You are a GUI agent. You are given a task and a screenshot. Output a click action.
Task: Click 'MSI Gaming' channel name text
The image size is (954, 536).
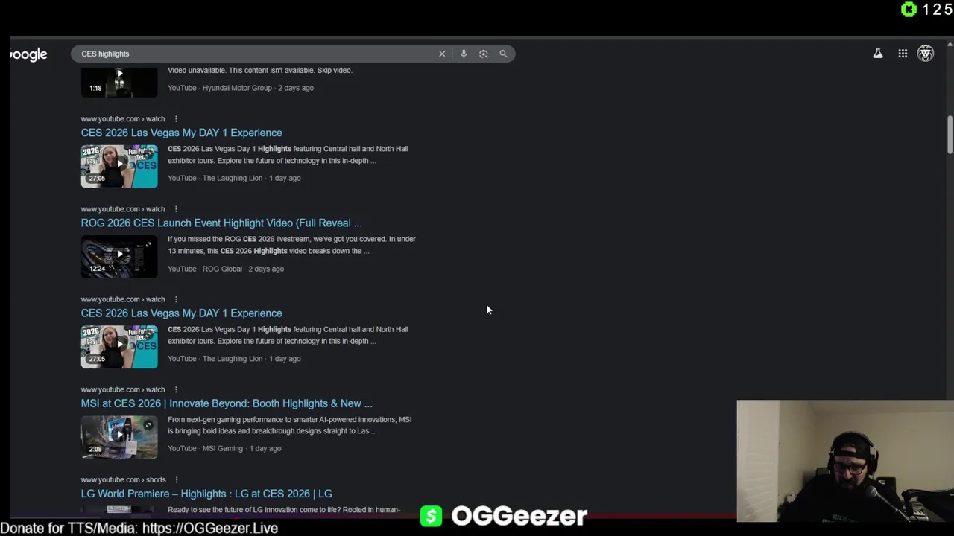(x=223, y=449)
